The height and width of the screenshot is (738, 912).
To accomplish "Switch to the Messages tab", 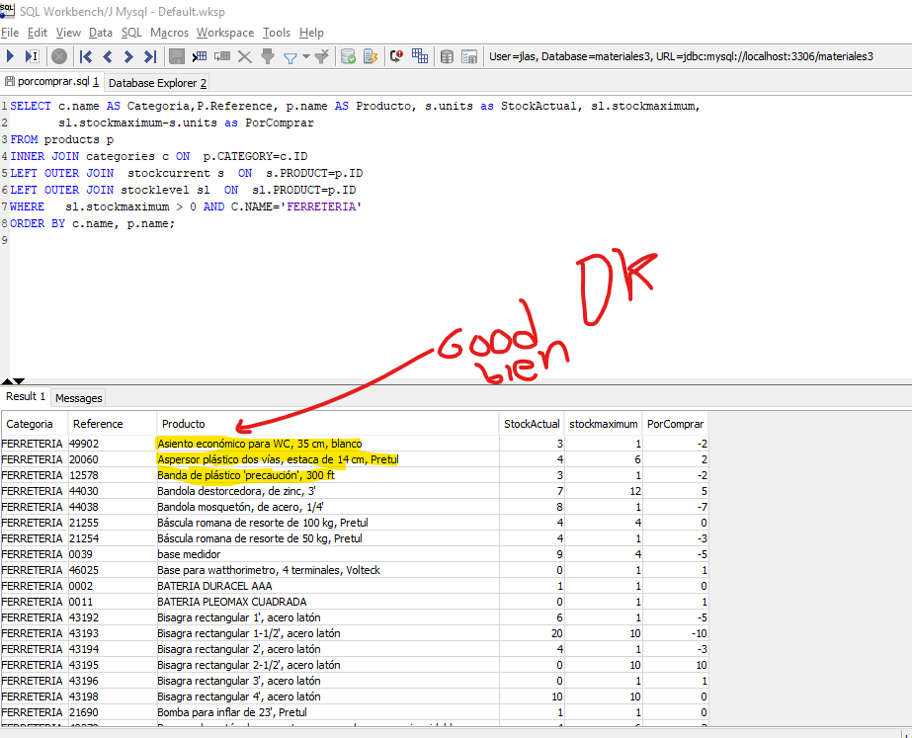I will [78, 398].
